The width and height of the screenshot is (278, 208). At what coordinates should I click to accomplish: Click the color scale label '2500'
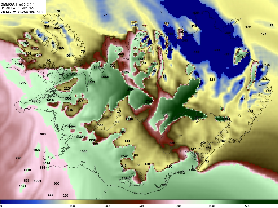[x=247, y=206]
